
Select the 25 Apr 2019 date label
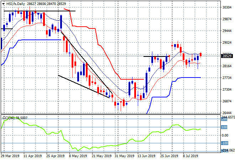[56, 156]
